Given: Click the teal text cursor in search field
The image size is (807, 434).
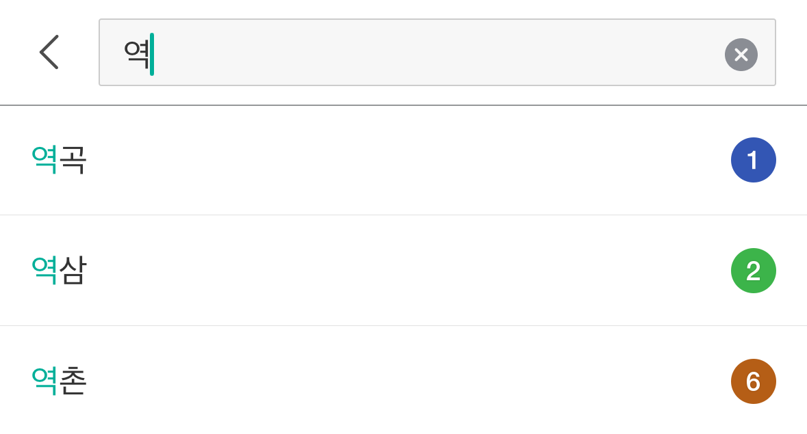Looking at the screenshot, I should pyautogui.click(x=152, y=54).
